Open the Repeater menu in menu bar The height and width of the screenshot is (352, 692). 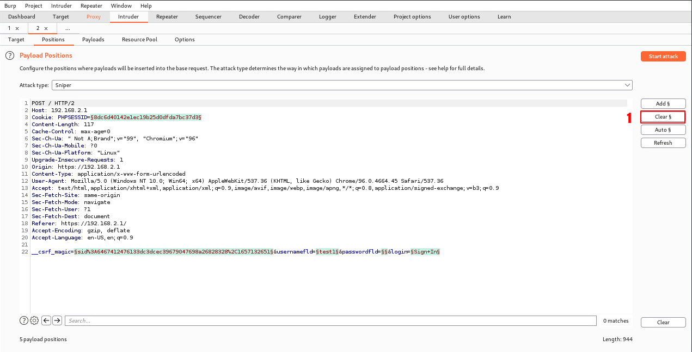tap(91, 5)
